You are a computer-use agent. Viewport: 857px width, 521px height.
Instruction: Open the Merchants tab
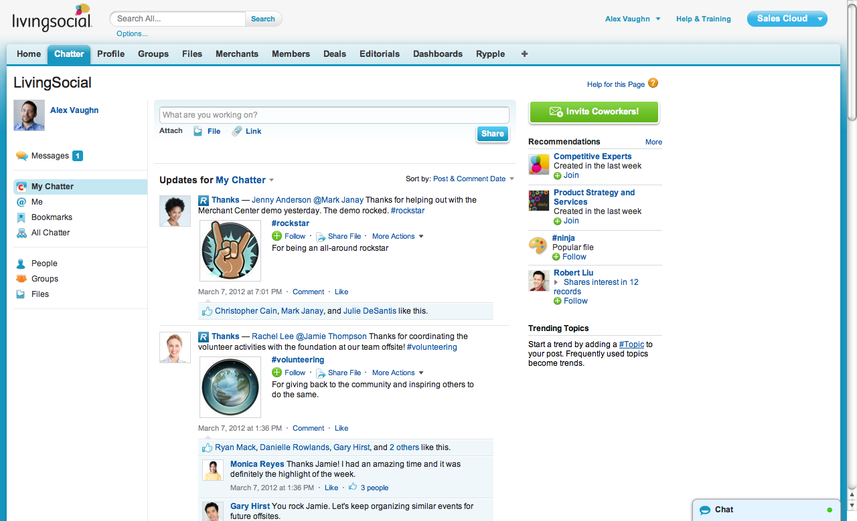237,54
